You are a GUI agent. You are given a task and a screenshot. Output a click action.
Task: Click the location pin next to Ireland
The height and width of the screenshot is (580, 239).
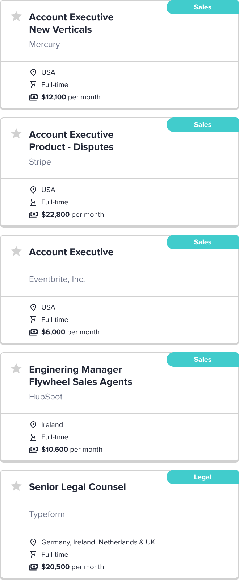33,425
